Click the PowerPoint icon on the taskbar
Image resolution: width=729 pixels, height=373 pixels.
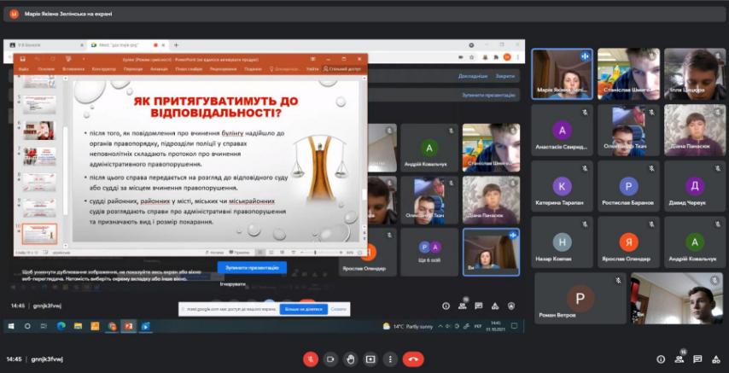coord(128,326)
